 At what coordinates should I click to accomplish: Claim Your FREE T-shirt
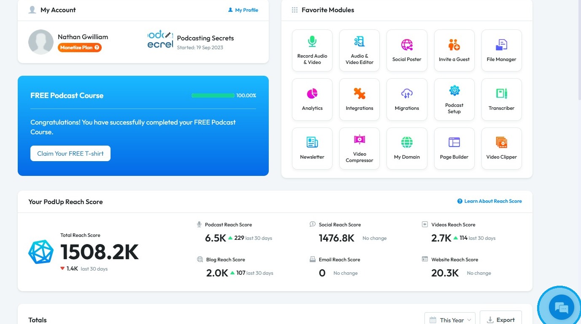70,154
